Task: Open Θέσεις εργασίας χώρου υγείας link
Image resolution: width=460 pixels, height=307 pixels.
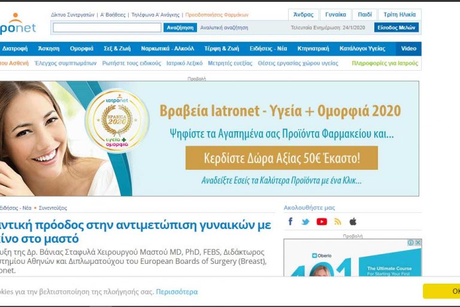Action: pyautogui.click(x=298, y=63)
